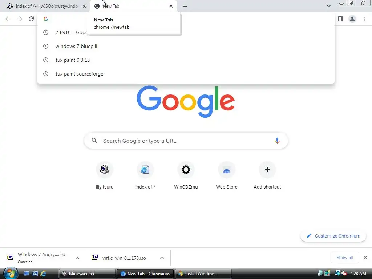Click the magnifier icon in search box

pyautogui.click(x=94, y=141)
